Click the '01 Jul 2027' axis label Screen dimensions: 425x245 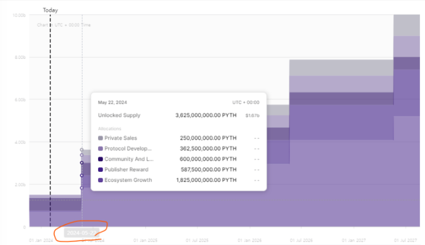406,241
